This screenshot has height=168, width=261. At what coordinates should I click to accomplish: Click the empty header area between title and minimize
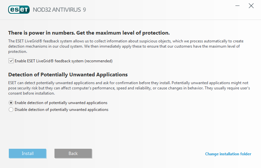click(160, 10)
